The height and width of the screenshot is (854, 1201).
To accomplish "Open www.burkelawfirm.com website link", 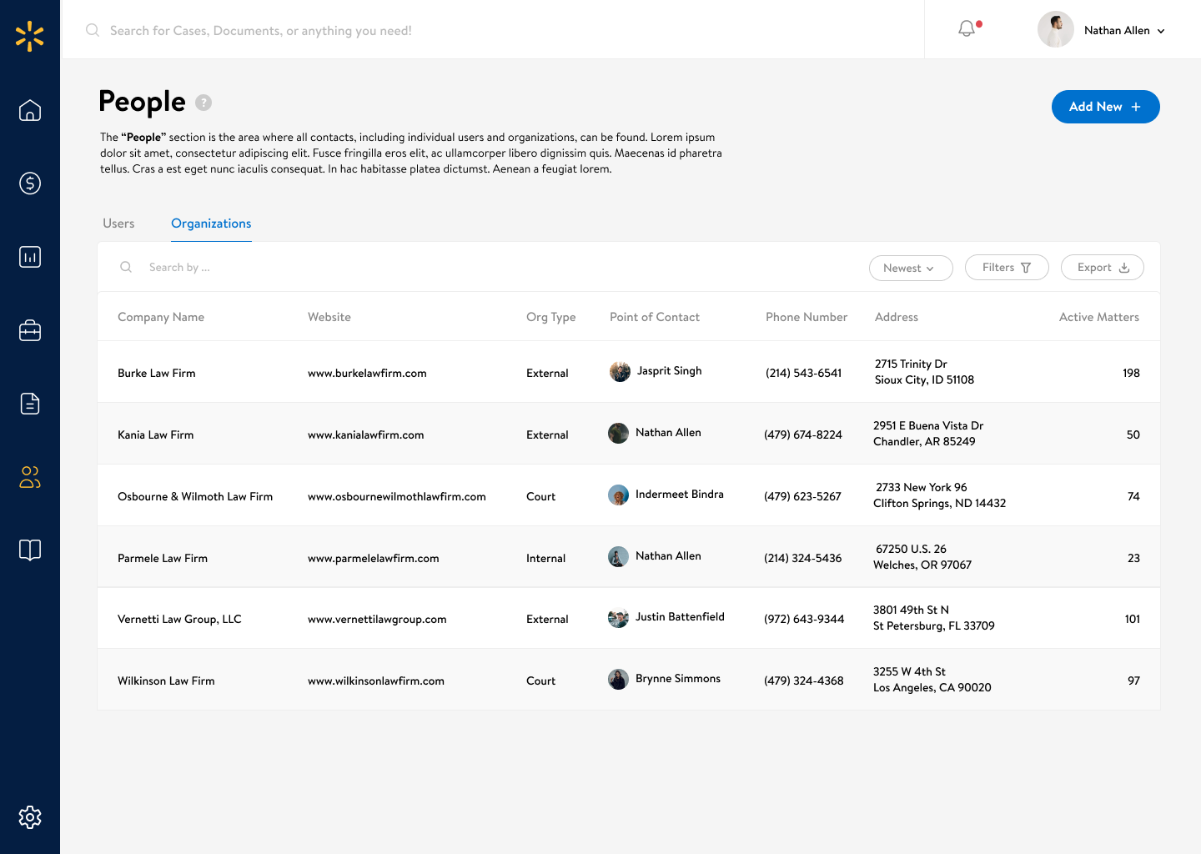I will tap(367, 373).
